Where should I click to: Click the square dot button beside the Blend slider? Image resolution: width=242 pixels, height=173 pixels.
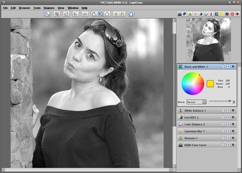click(234, 102)
